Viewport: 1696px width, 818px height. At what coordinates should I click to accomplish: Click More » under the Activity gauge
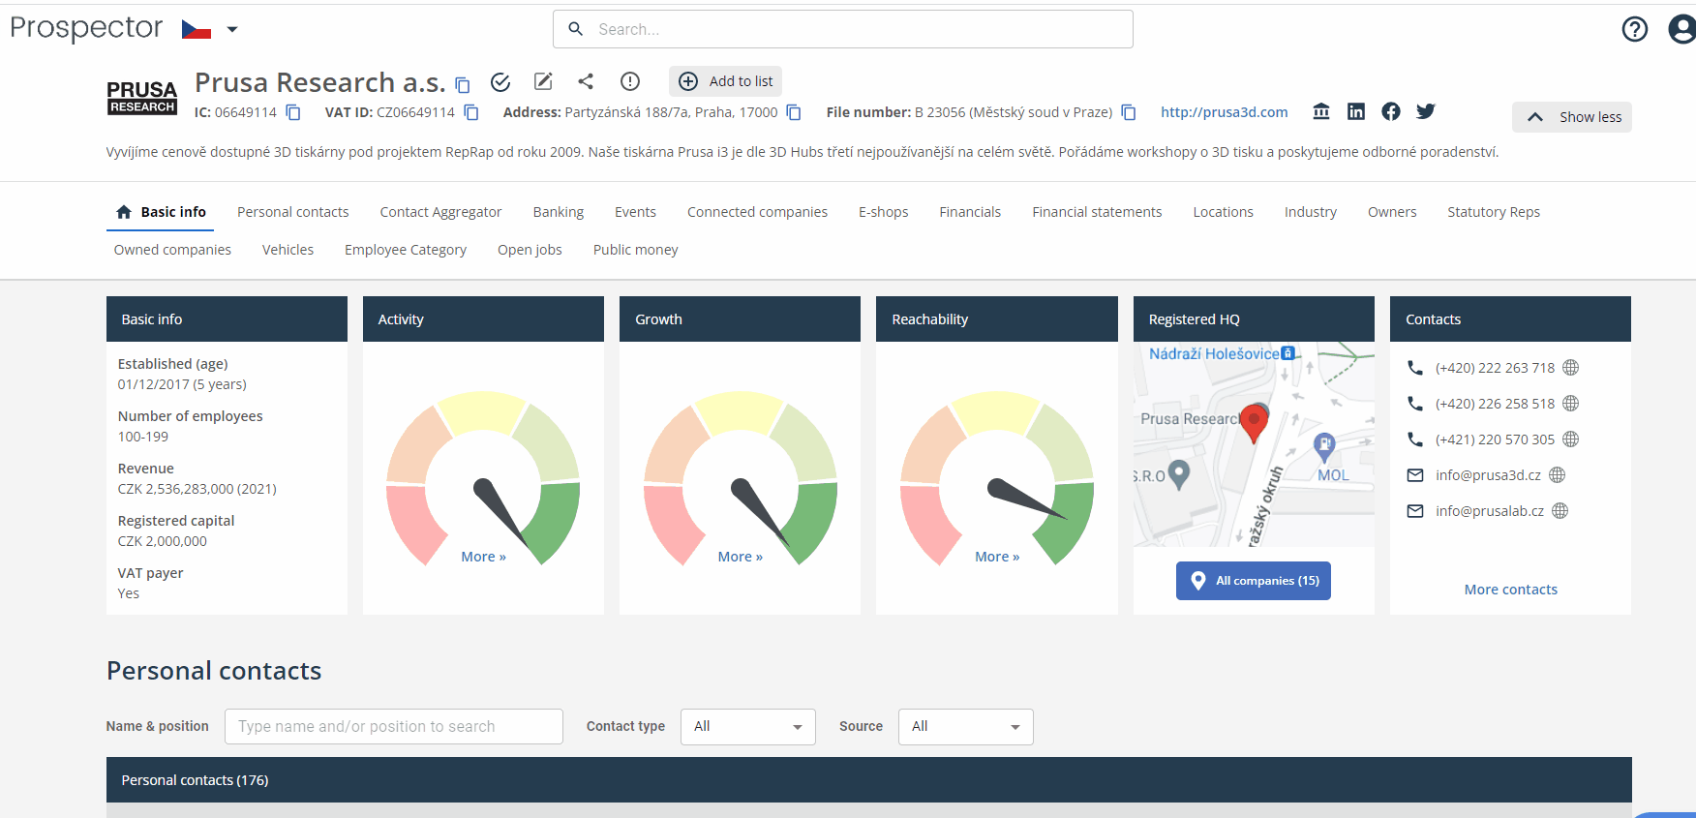tap(484, 557)
